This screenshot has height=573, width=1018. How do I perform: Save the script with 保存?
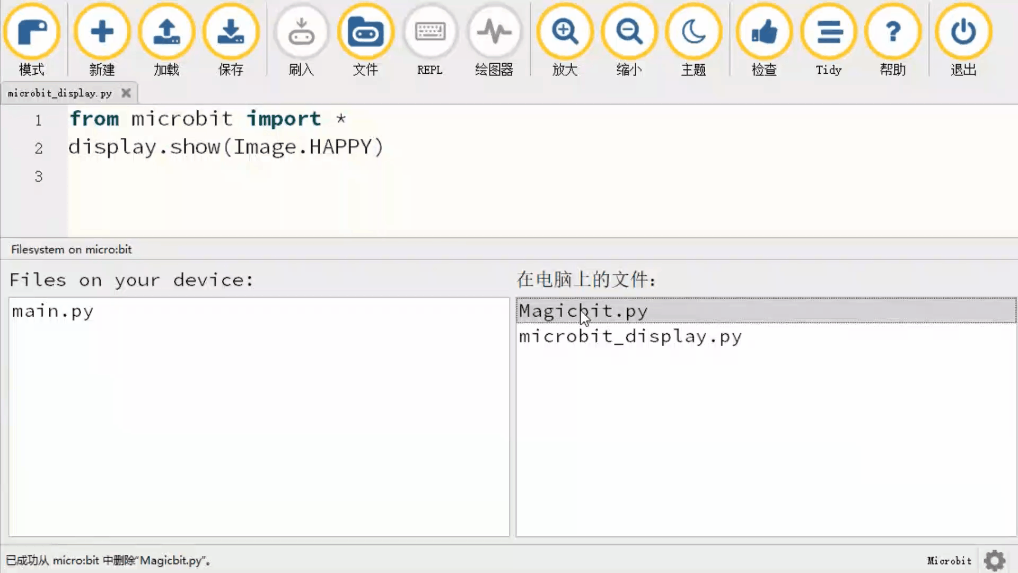[x=231, y=40]
